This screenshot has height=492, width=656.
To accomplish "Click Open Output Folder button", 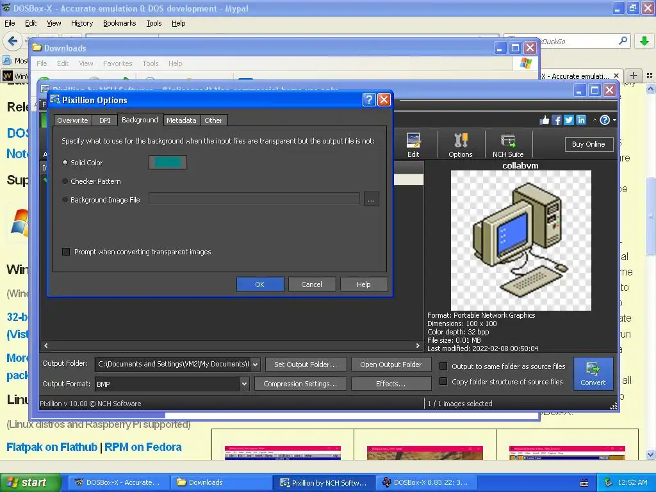I will pyautogui.click(x=391, y=365).
